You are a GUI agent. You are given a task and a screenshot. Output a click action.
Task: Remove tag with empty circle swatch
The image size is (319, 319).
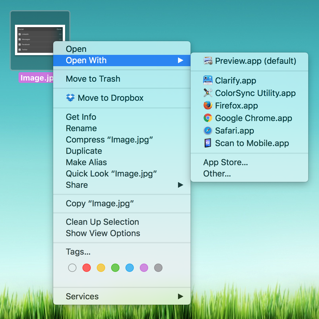72,268
